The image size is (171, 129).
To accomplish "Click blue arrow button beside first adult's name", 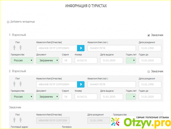I will (81, 48).
